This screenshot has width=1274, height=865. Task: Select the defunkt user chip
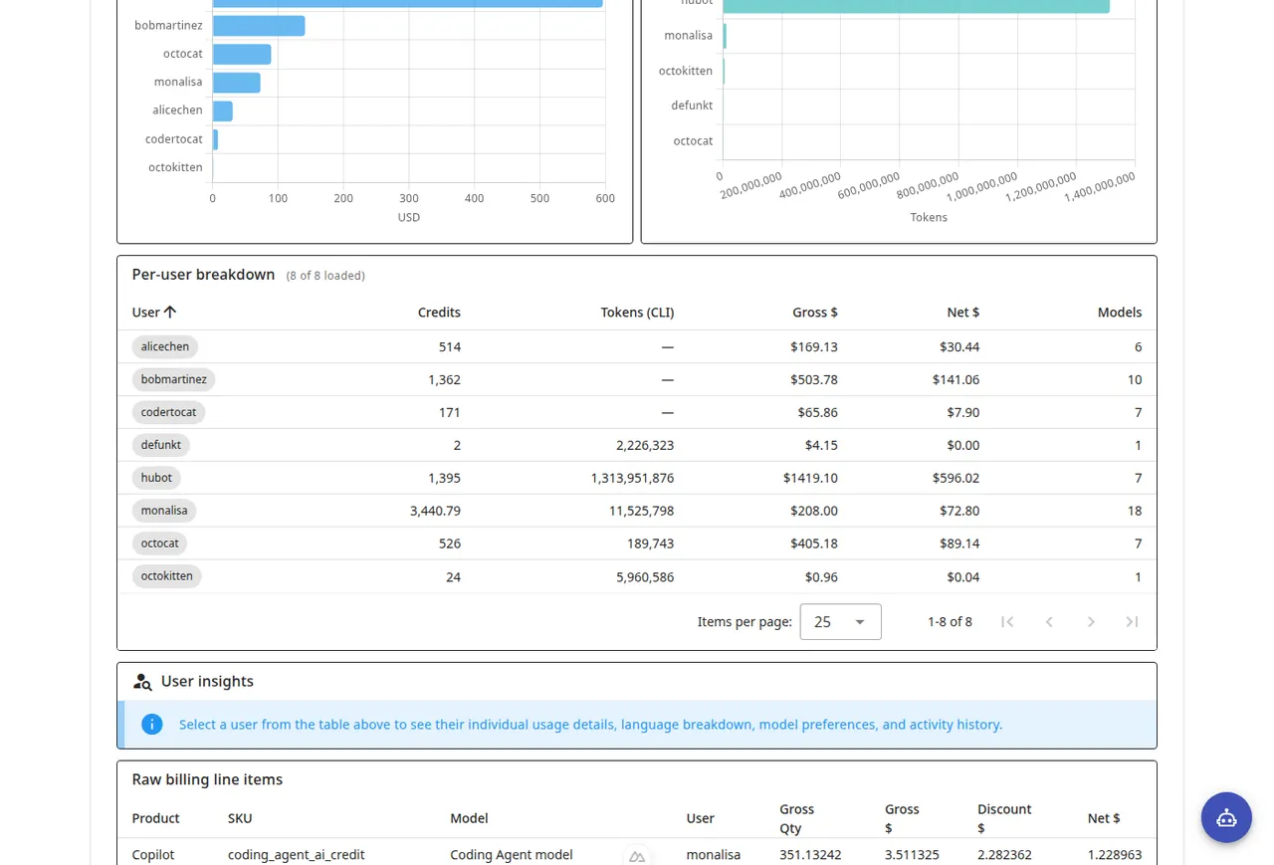pos(160,445)
